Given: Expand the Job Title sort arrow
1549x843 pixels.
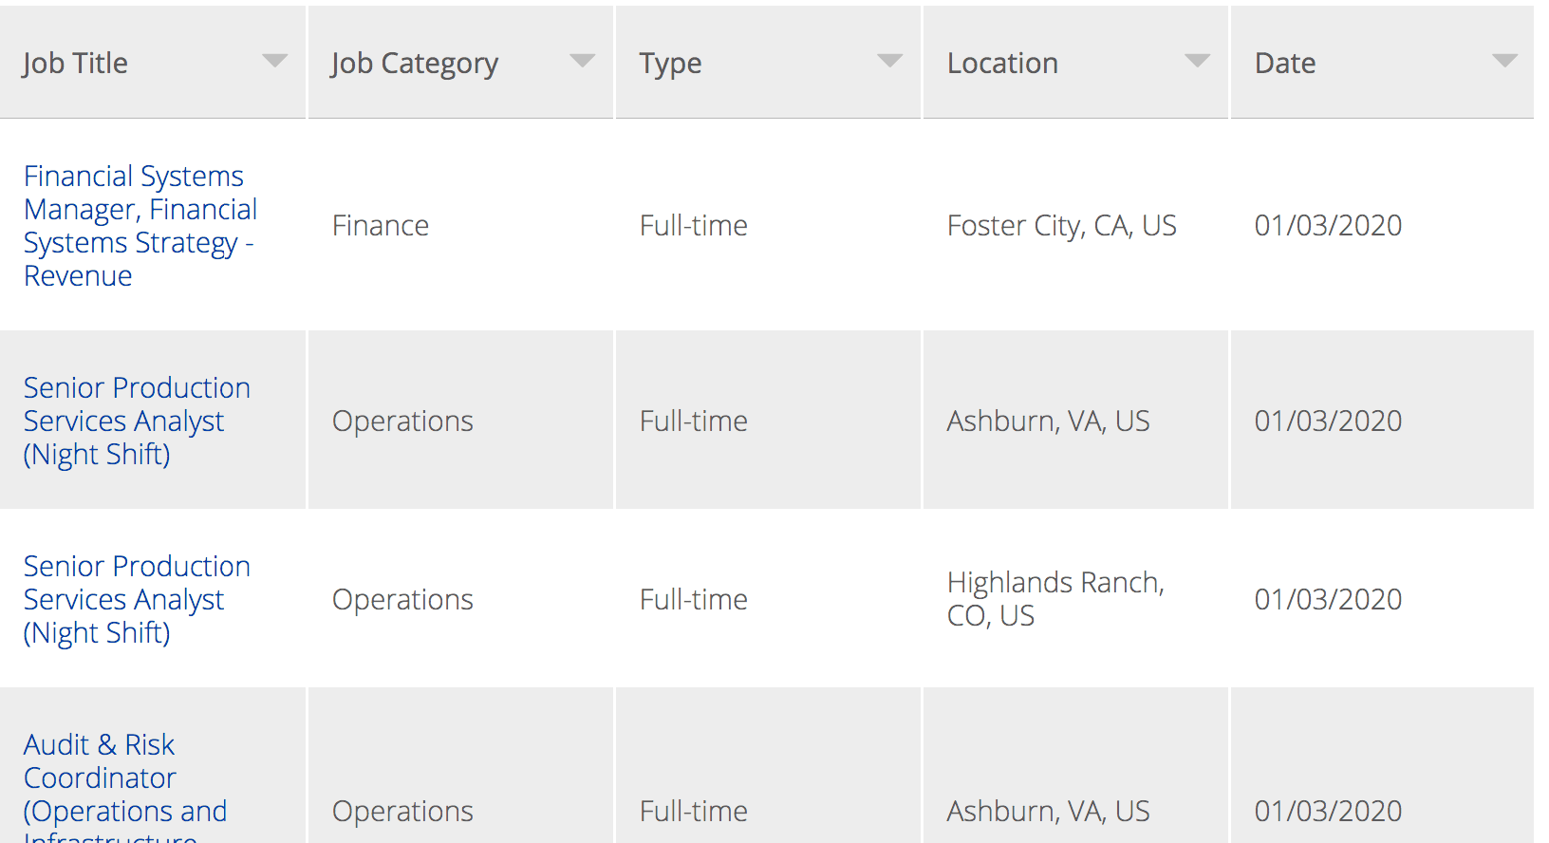Looking at the screenshot, I should click(274, 62).
